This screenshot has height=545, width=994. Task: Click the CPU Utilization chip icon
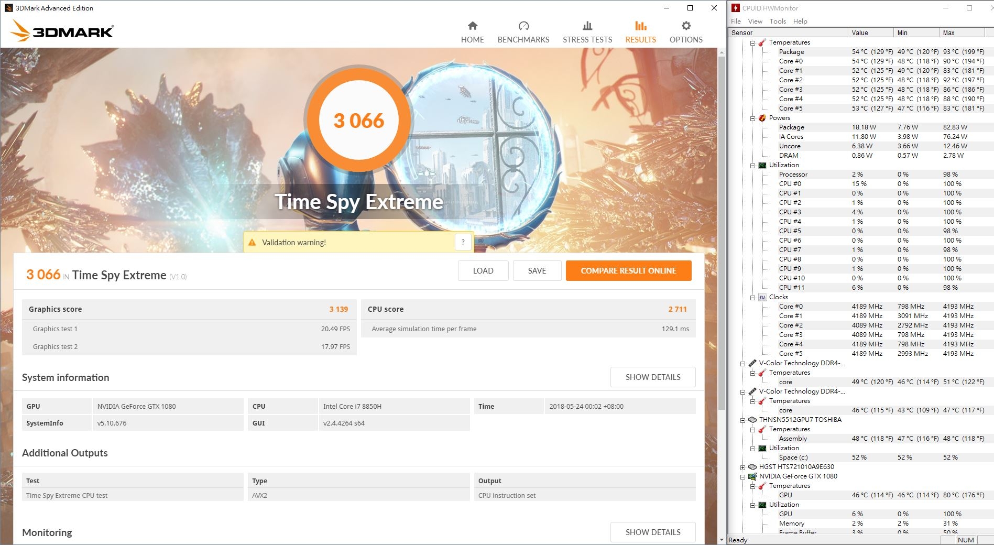(762, 165)
